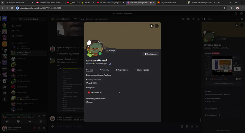The image size is (245, 133).
Task: Click Полный профиль link in side panel
Action: (223, 130)
